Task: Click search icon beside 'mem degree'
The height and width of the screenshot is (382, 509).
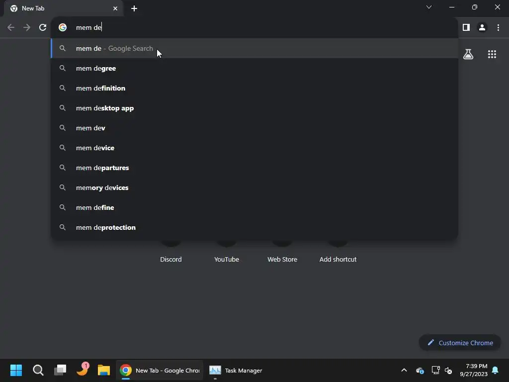Action: (63, 68)
